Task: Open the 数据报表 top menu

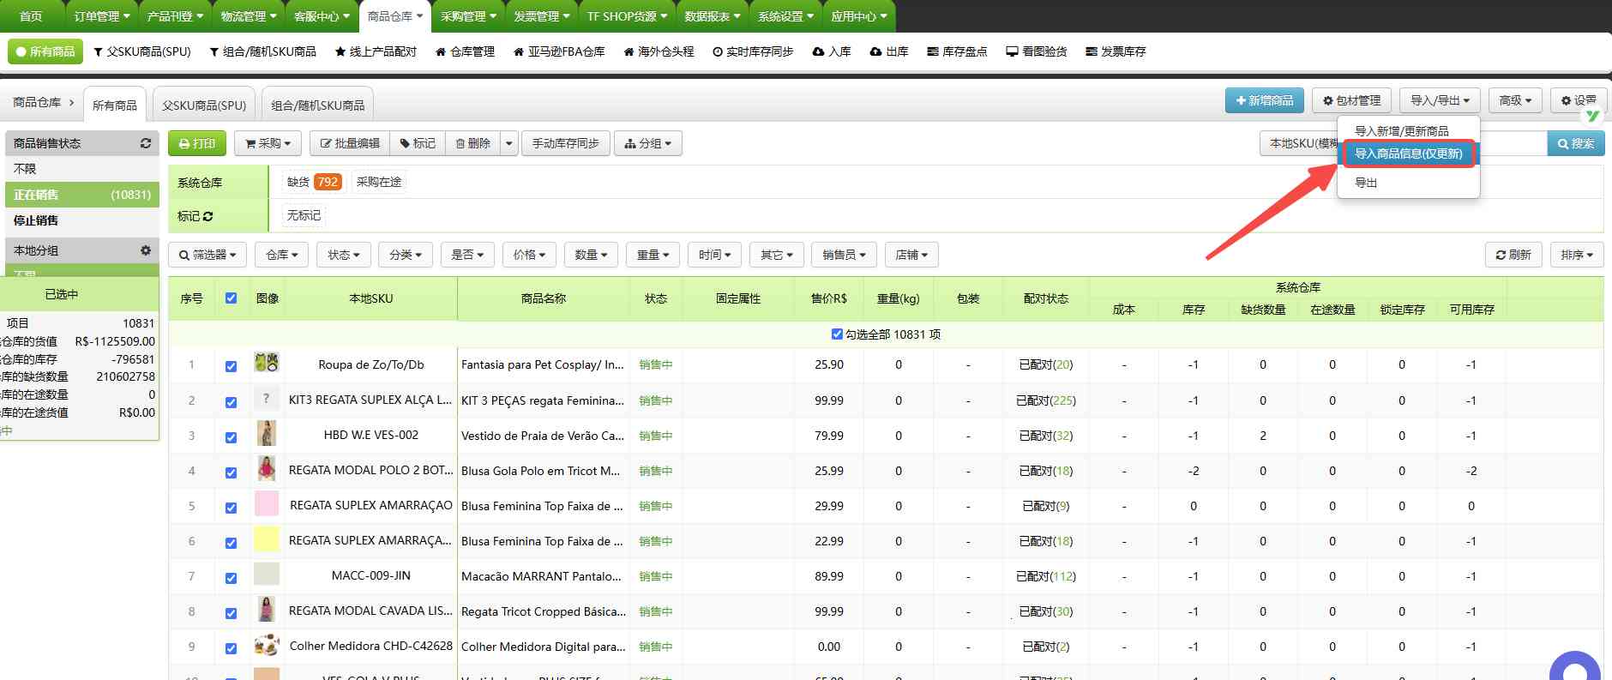Action: (x=713, y=16)
